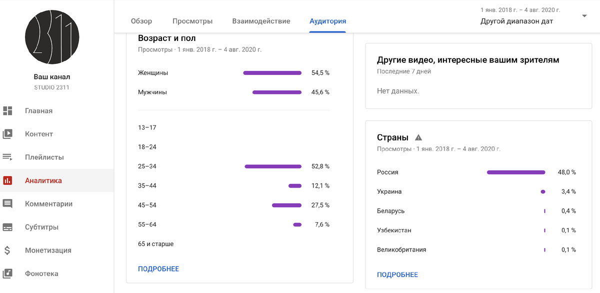600x293 pixels.
Task: Click ПОДРОБНЕЕ under the Страны card
Action: click(x=397, y=275)
